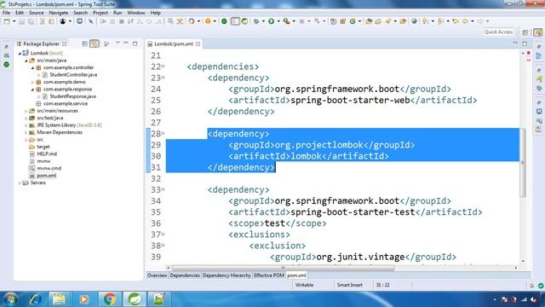
Task: Click the External Tools run icon
Action: [x=286, y=21]
